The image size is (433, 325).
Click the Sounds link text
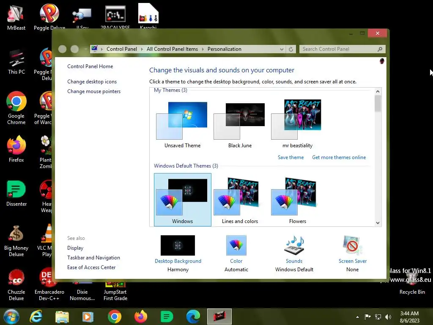(294, 261)
